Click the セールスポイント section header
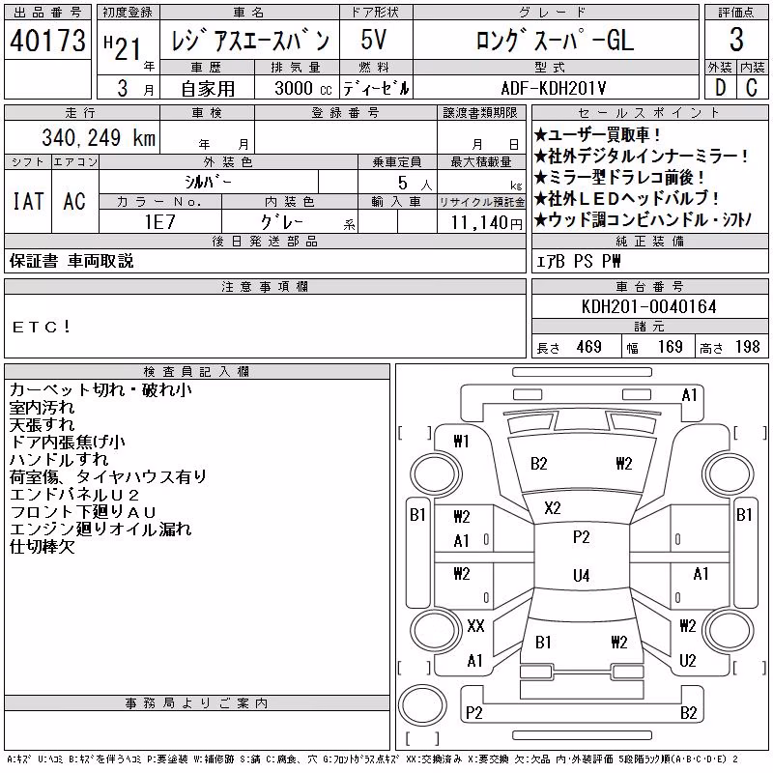This screenshot has height=773, width=773. [x=649, y=113]
